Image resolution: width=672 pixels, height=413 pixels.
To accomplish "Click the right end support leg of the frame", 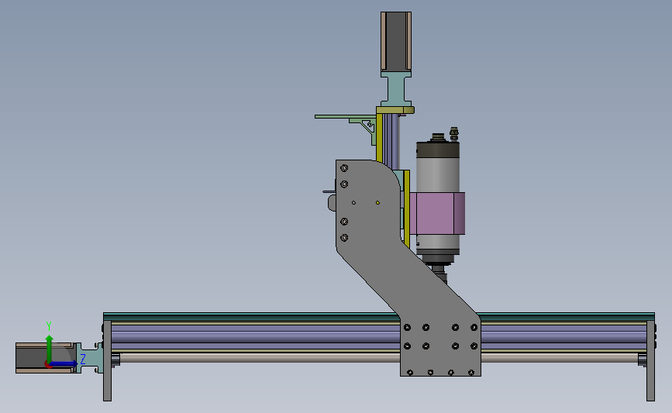I will [x=650, y=361].
